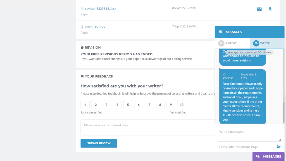
Task: Open the revised-3325815.docx link
Action: click(x=101, y=9)
